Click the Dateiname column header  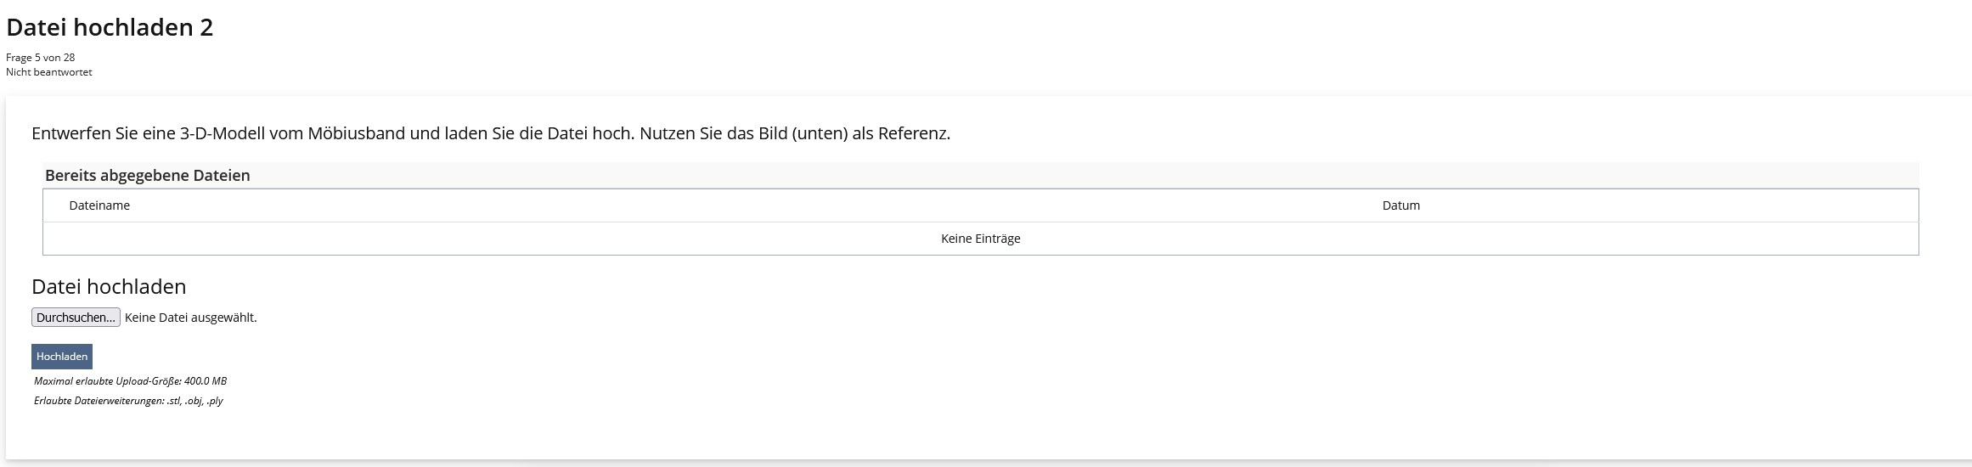[x=99, y=205]
